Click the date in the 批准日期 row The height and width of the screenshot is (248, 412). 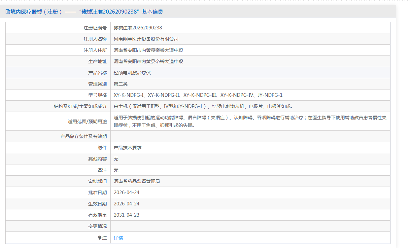(x=126, y=193)
